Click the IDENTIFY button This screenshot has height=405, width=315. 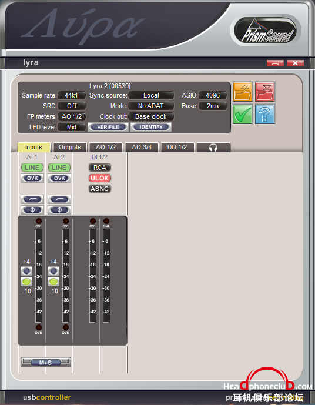click(x=151, y=127)
